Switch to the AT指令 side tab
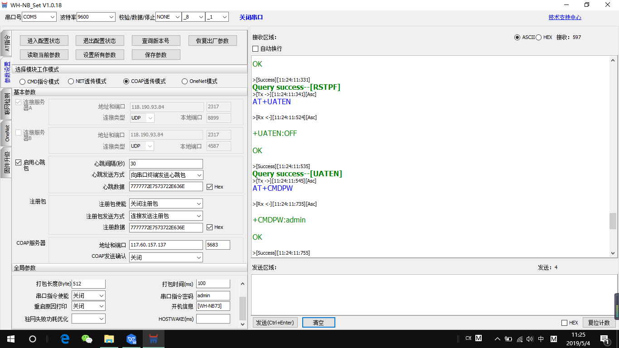The height and width of the screenshot is (348, 619). [6, 43]
